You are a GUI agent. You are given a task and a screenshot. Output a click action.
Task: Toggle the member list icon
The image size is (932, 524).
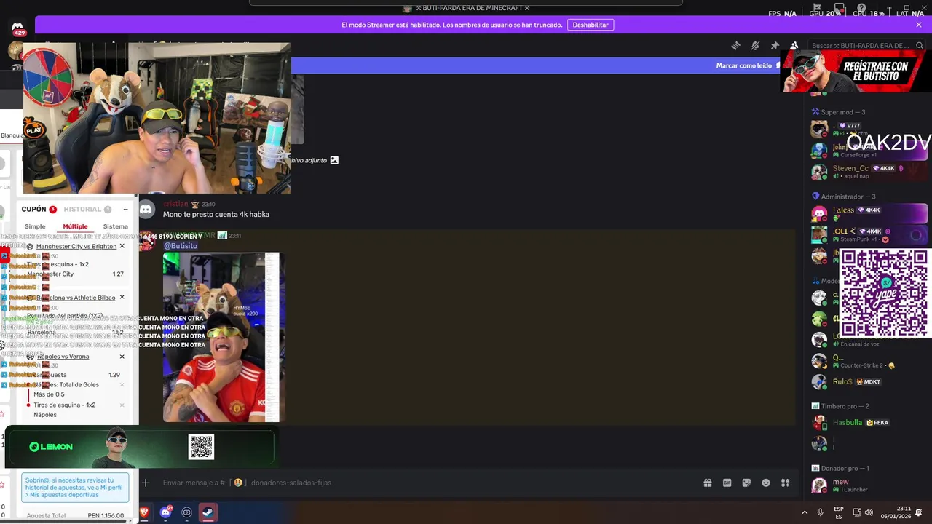tap(794, 45)
